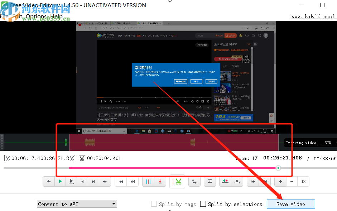Screen dimensions: 337x211
Task: Click the red download arrow icon
Action: click(x=160, y=181)
